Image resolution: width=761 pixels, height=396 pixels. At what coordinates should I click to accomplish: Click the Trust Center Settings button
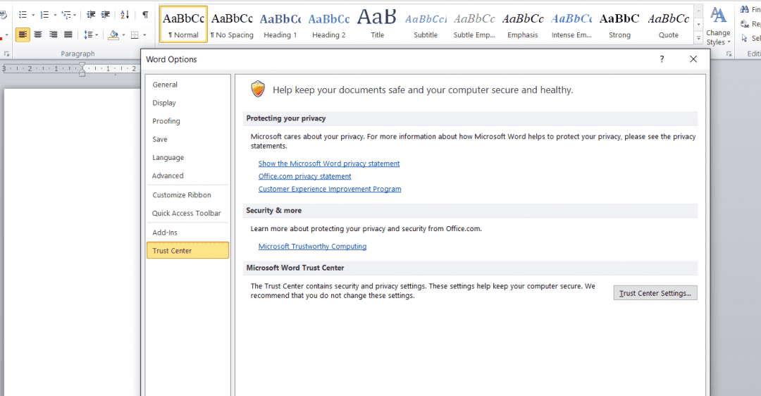(x=655, y=292)
